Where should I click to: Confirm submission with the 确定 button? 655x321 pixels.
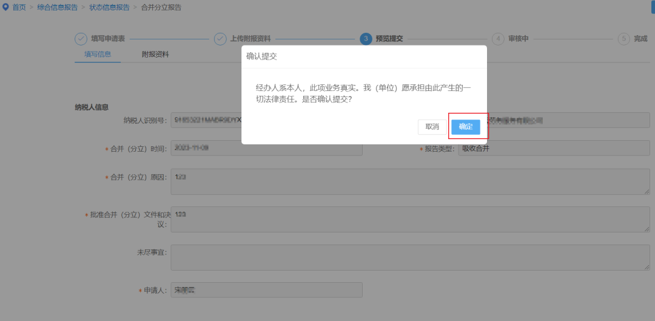pyautogui.click(x=465, y=127)
